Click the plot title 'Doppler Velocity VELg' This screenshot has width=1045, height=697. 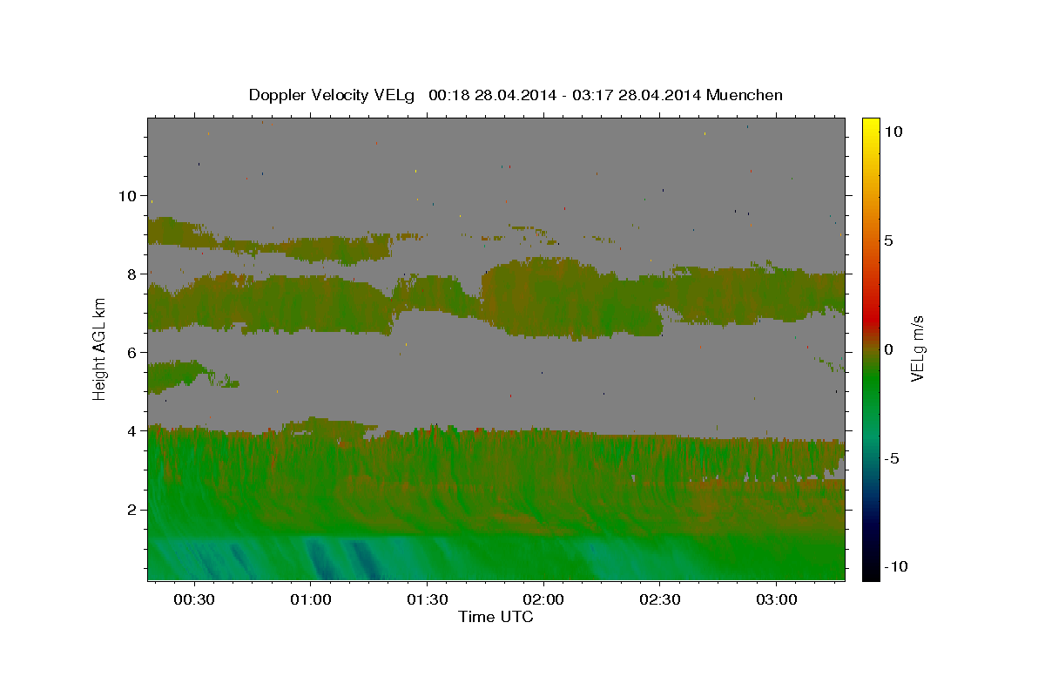(x=516, y=95)
